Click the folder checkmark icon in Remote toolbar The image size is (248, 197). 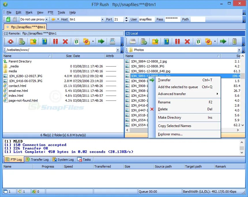[x=87, y=41]
